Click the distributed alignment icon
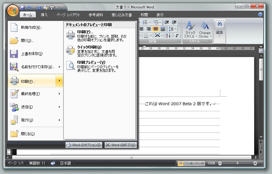Image resolution: width=272 pixels, height=174 pixels. tap(163, 29)
